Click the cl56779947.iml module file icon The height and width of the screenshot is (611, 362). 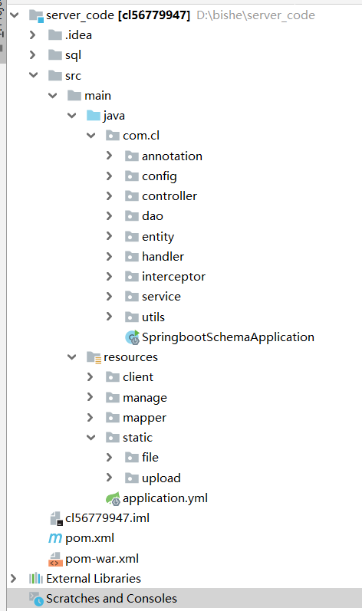(x=56, y=518)
